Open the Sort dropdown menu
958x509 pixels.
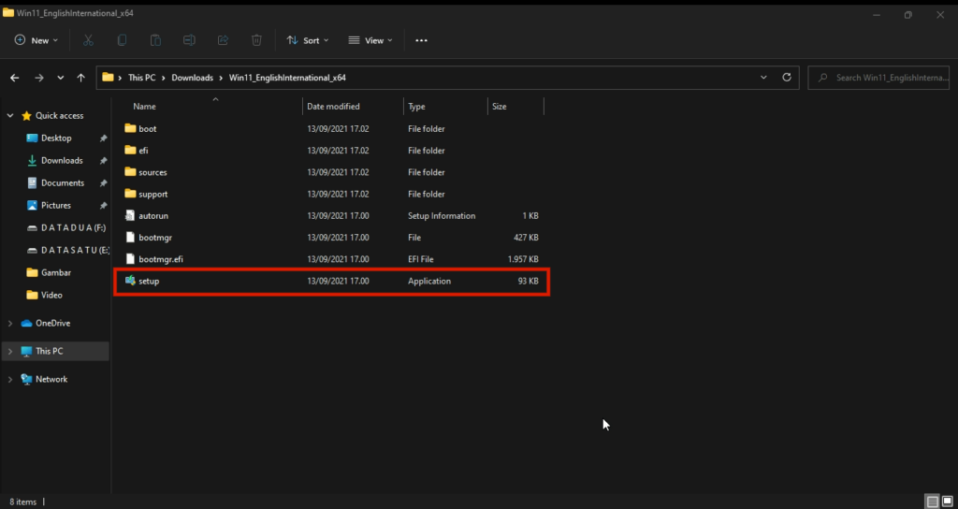(308, 40)
